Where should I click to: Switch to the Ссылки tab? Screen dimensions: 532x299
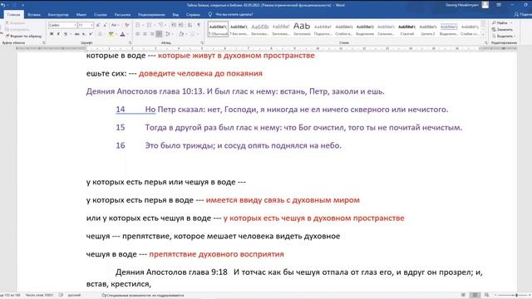(x=101, y=15)
